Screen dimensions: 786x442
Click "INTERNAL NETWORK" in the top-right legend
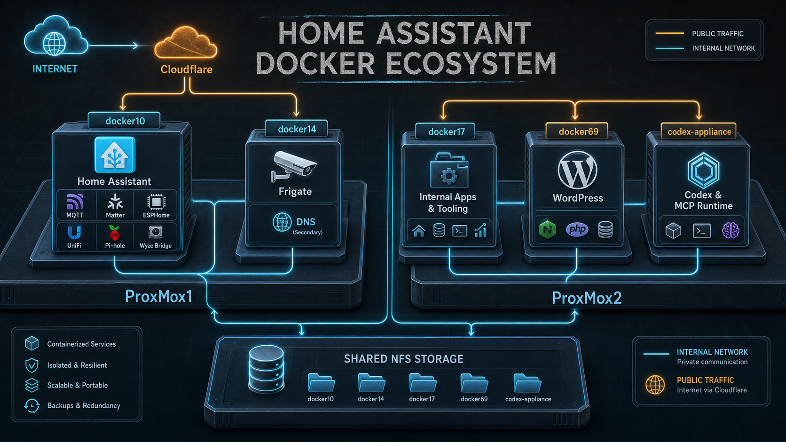point(723,48)
